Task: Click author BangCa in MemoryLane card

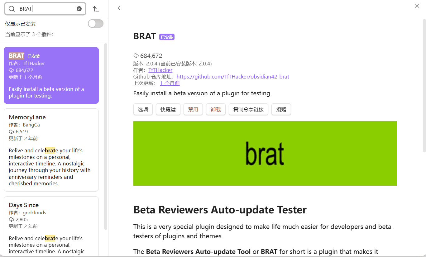Action: tap(31, 125)
